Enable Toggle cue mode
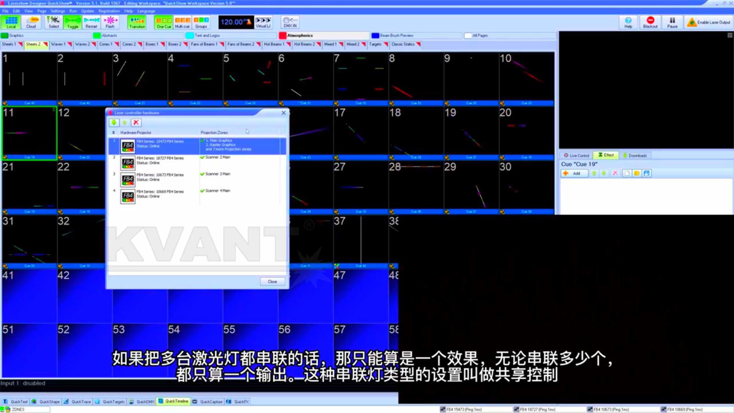The width and height of the screenshot is (734, 413). (x=72, y=22)
